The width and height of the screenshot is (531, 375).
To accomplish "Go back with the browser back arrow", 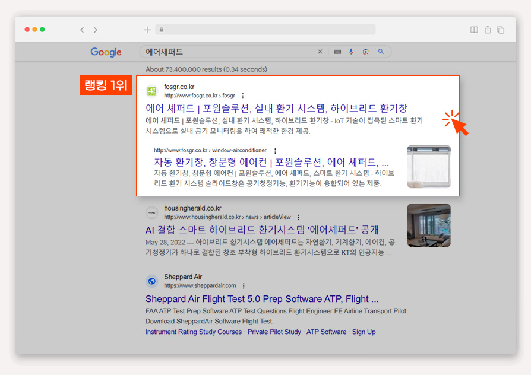I will tap(82, 30).
